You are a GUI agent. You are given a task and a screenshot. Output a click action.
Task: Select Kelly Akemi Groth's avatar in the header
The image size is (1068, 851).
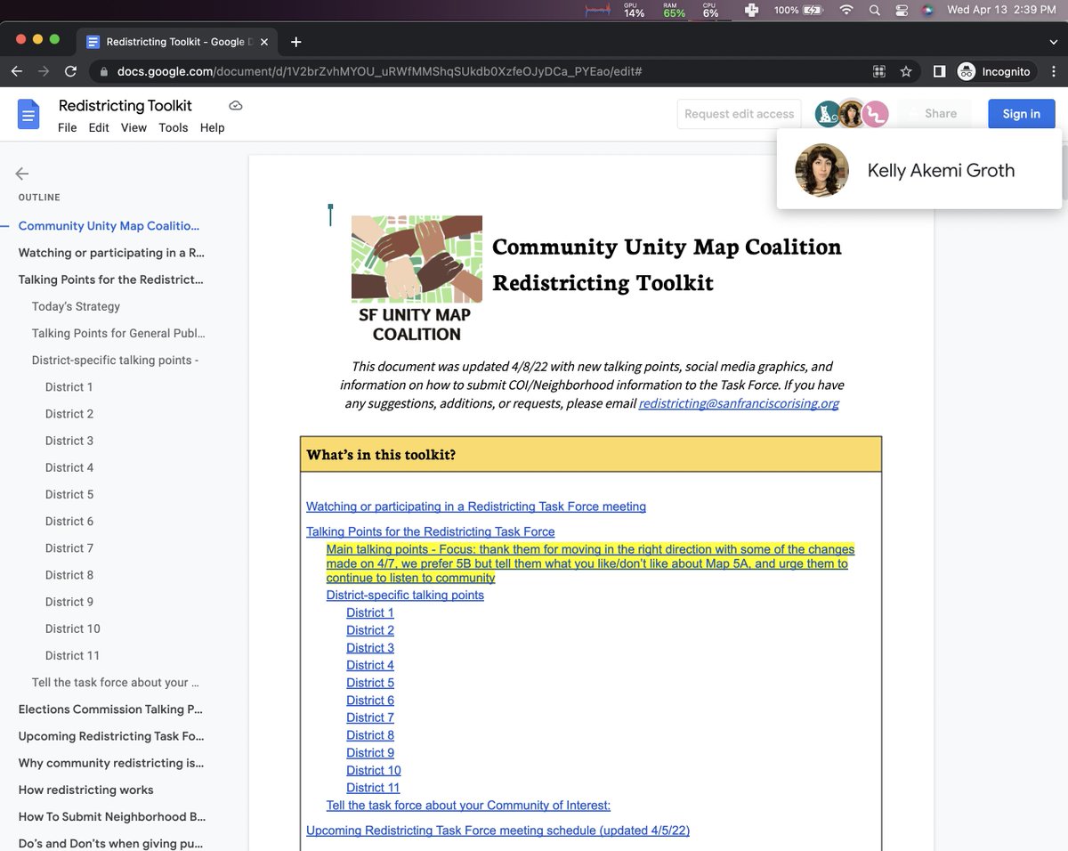[x=852, y=114]
